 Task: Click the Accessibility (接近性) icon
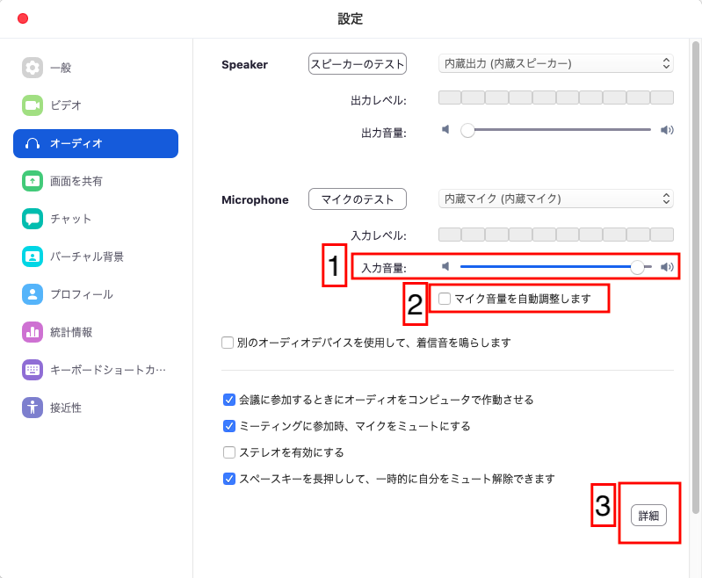(33, 408)
